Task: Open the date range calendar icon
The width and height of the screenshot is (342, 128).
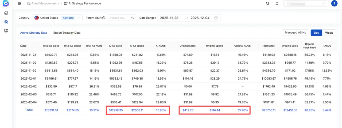Action: point(216,18)
